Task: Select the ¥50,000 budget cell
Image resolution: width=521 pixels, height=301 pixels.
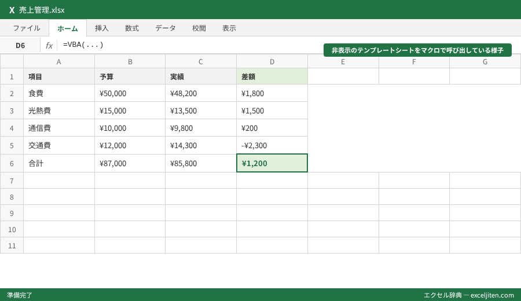Action: tap(130, 93)
